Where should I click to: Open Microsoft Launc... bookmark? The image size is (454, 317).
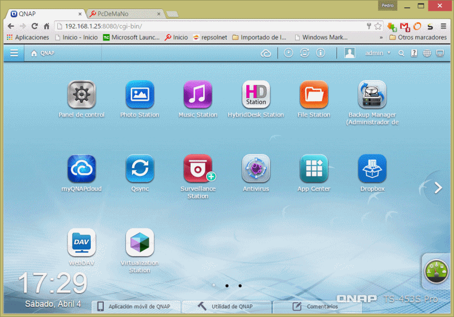(131, 37)
